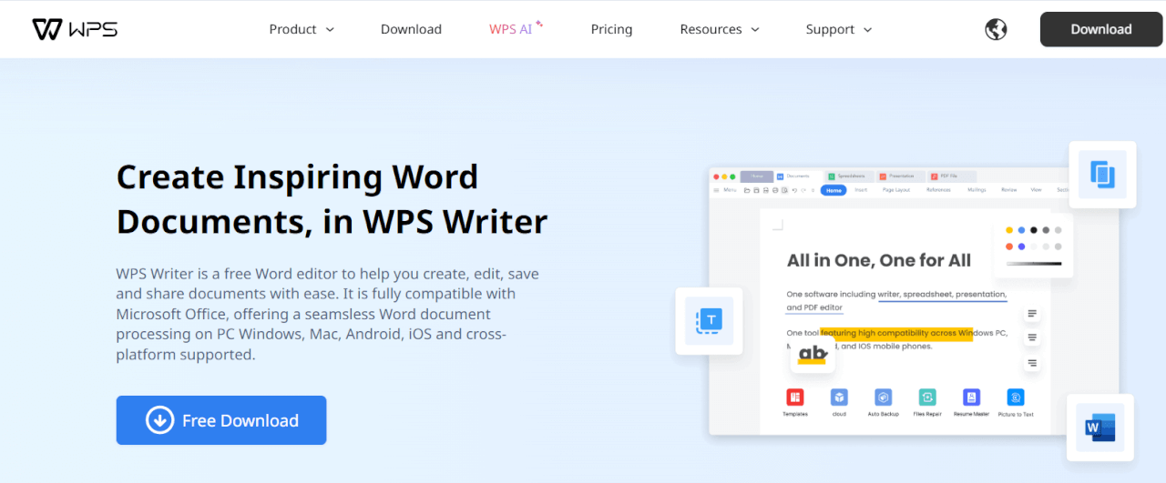Click the References ribbon tab in the illustration
1166x483 pixels.
tap(938, 190)
